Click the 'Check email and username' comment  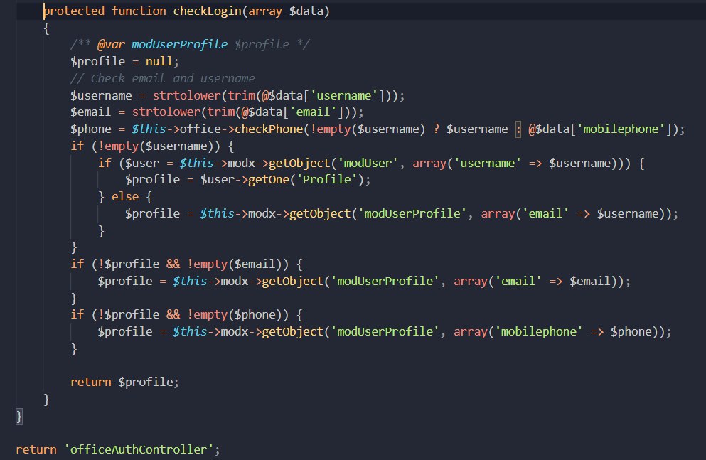click(163, 78)
